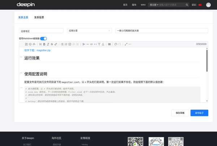217x146 pixels.
Task: Click the heading (H) toolbar icon
Action: [40, 44]
